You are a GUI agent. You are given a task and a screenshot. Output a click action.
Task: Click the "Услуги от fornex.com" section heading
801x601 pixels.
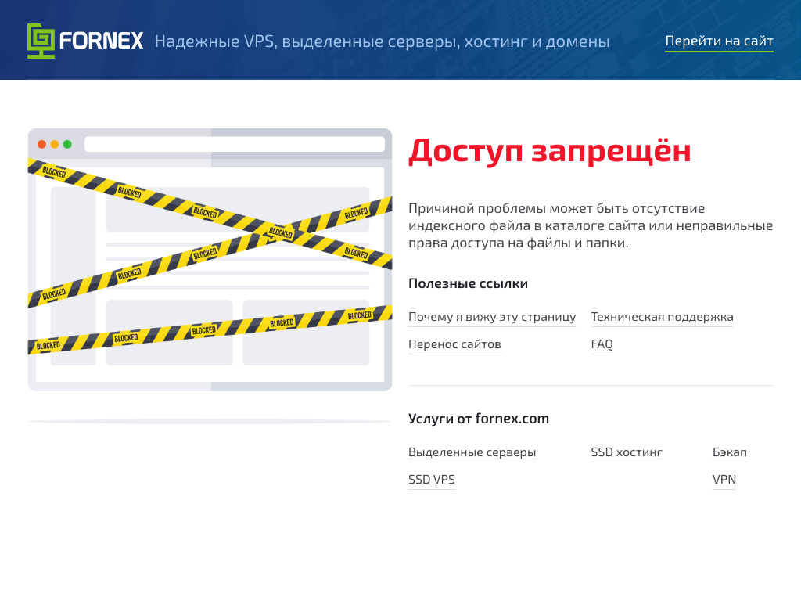tap(478, 419)
